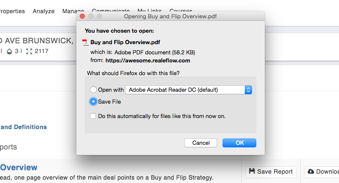Click the square footage expand icon
This screenshot has width=339, height=183.
tap(29, 51)
